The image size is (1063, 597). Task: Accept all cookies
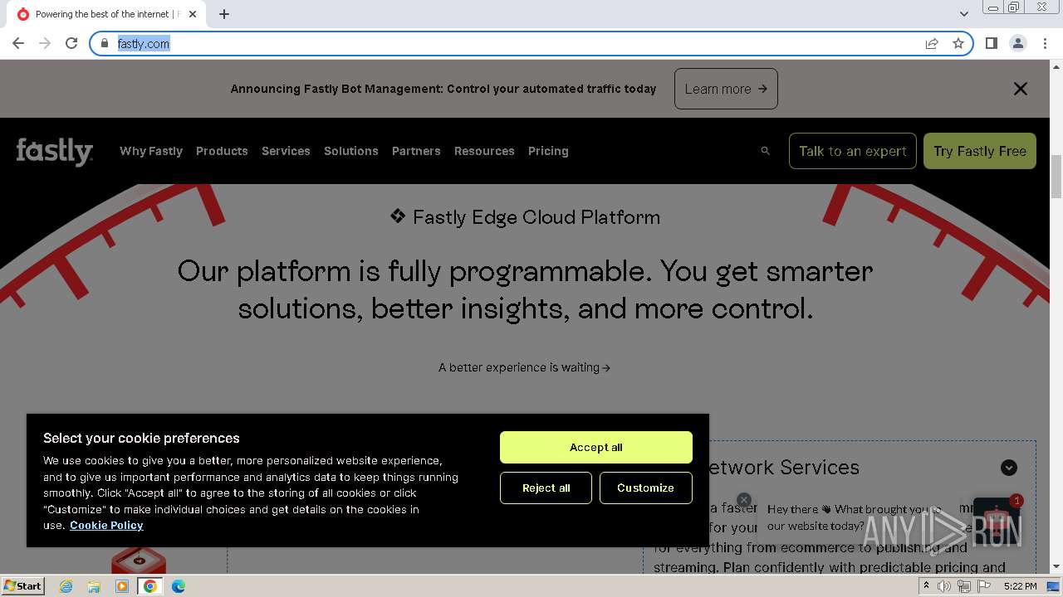tap(595, 448)
